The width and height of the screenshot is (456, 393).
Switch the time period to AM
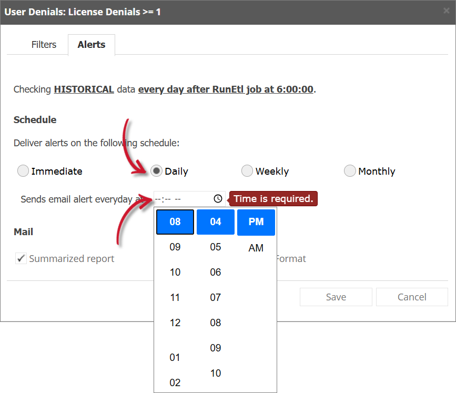(256, 247)
